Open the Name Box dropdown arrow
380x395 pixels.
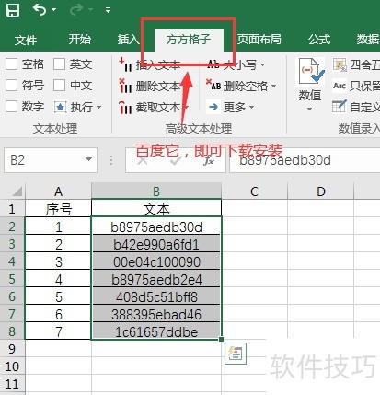(88, 159)
